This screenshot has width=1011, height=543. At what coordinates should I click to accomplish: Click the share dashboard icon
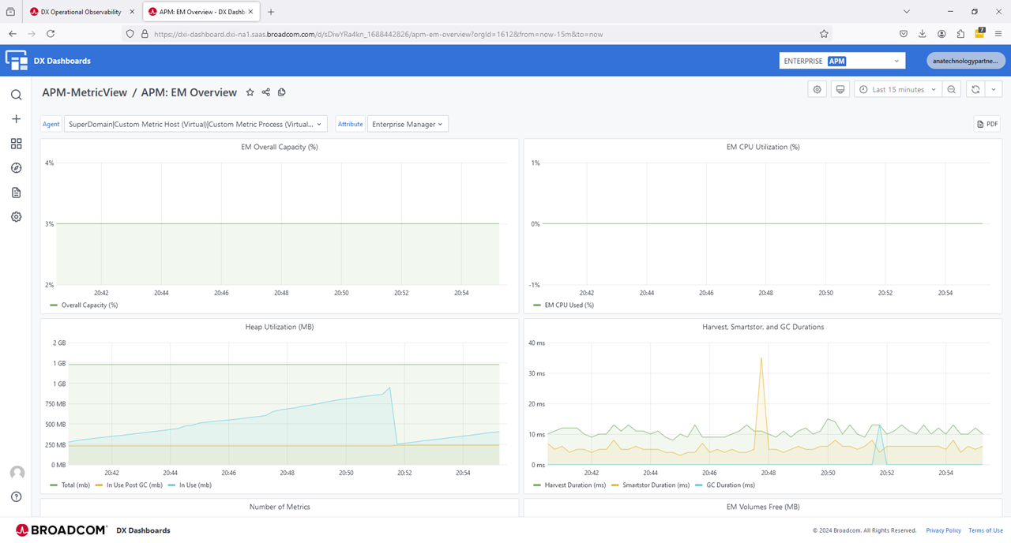coord(266,92)
